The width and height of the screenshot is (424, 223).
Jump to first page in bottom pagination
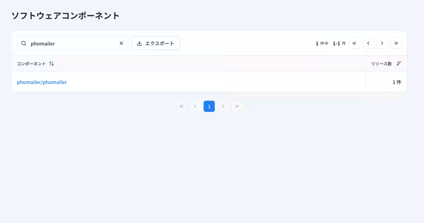coord(181,106)
